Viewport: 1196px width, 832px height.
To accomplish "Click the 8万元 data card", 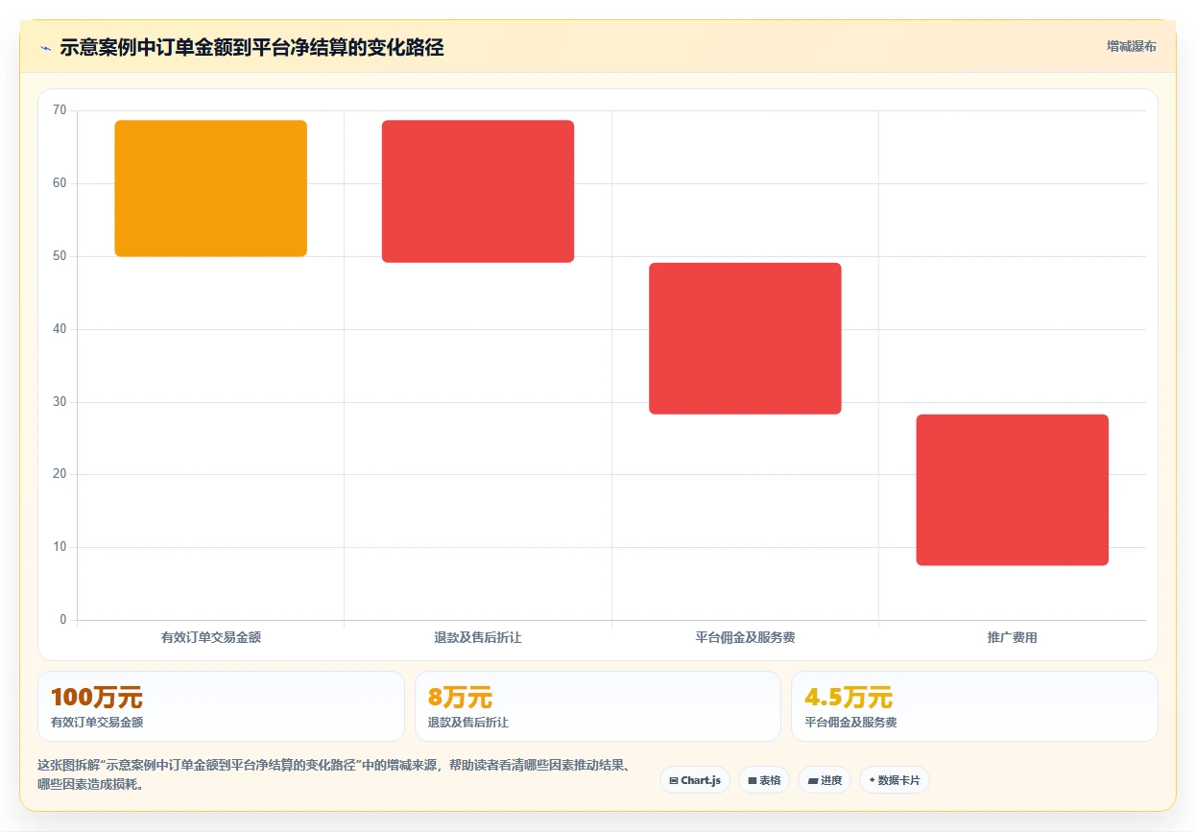I will 598,706.
